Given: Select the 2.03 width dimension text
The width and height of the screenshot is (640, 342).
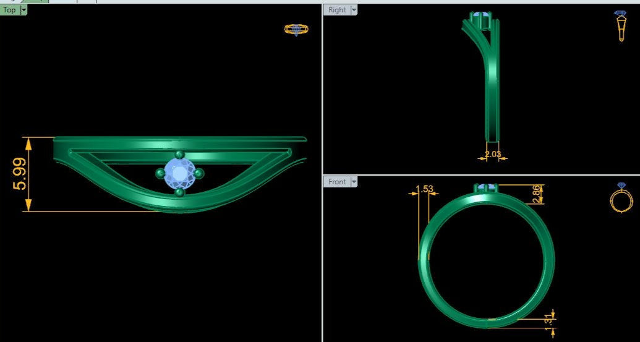Looking at the screenshot, I should pyautogui.click(x=493, y=154).
